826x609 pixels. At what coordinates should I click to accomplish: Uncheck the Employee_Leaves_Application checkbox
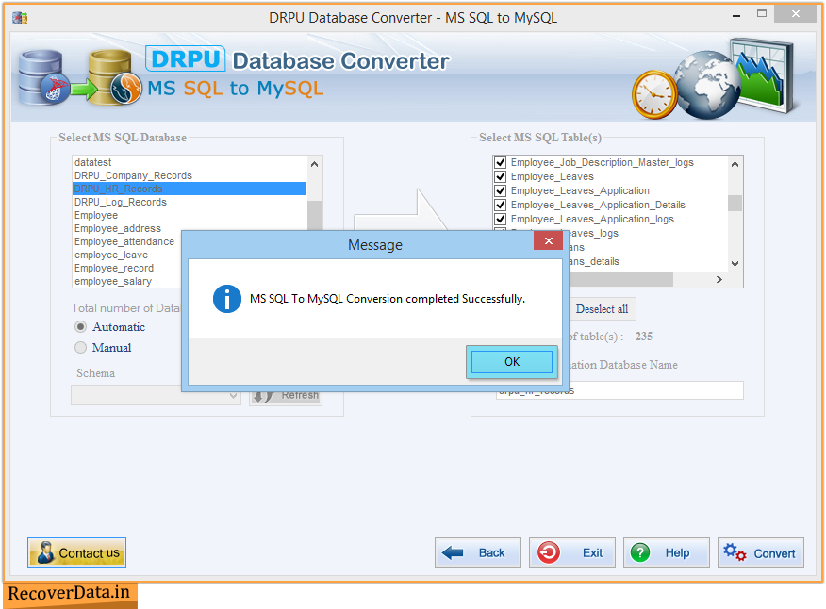tap(501, 190)
